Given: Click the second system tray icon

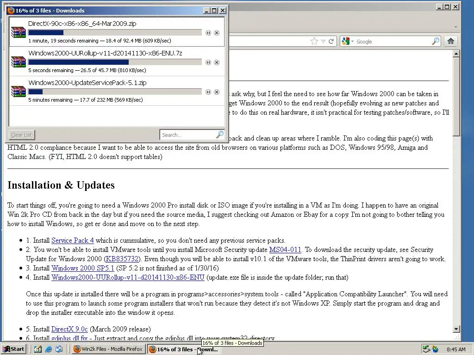Looking at the screenshot, I should point(435,349).
